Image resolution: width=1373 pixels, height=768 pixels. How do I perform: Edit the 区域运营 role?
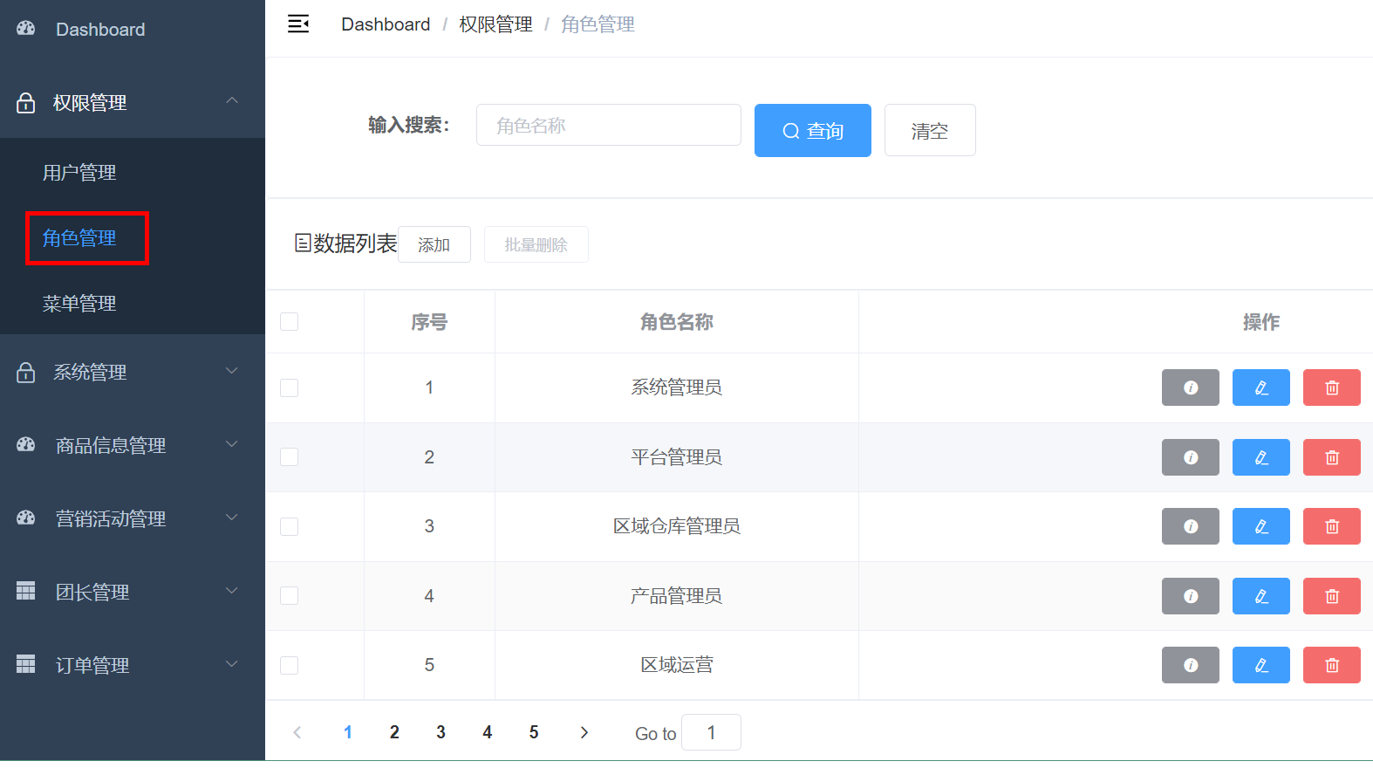(1260, 665)
